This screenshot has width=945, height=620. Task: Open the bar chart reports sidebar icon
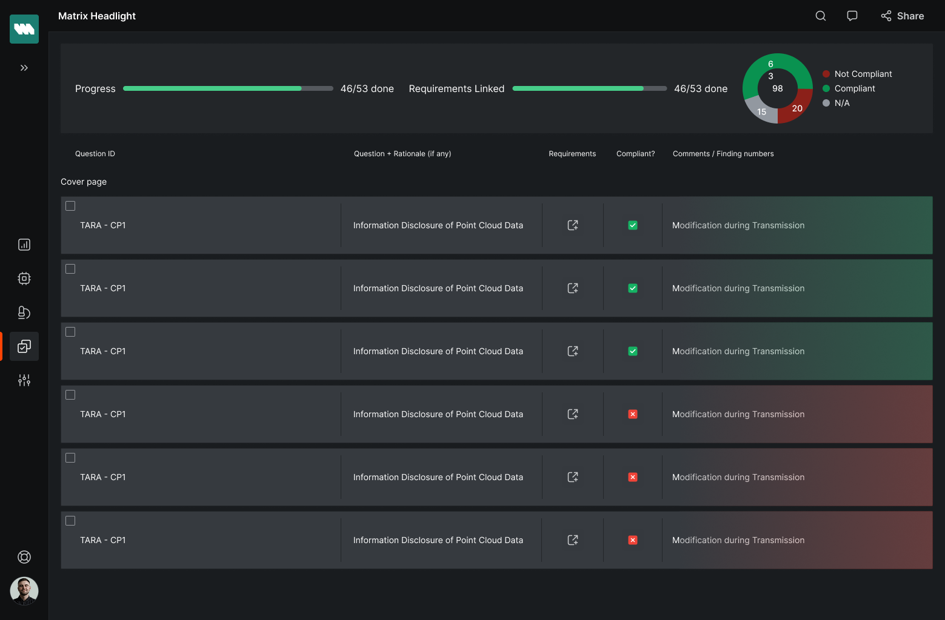[x=24, y=245]
